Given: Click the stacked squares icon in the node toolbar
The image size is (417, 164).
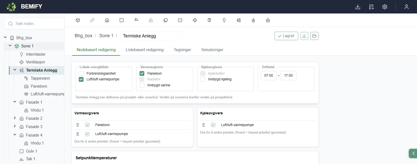Looking at the screenshot, I should point(166,20).
